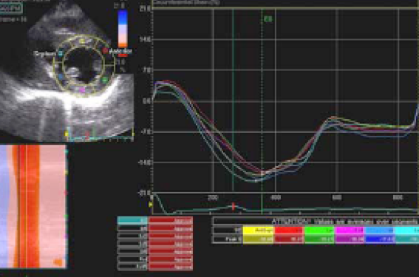Select the blue segment marker on the ROI ring
This screenshot has height=277, width=419.
tap(61, 77)
